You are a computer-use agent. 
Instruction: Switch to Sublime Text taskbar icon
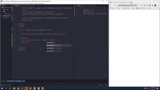click(x=26, y=88)
